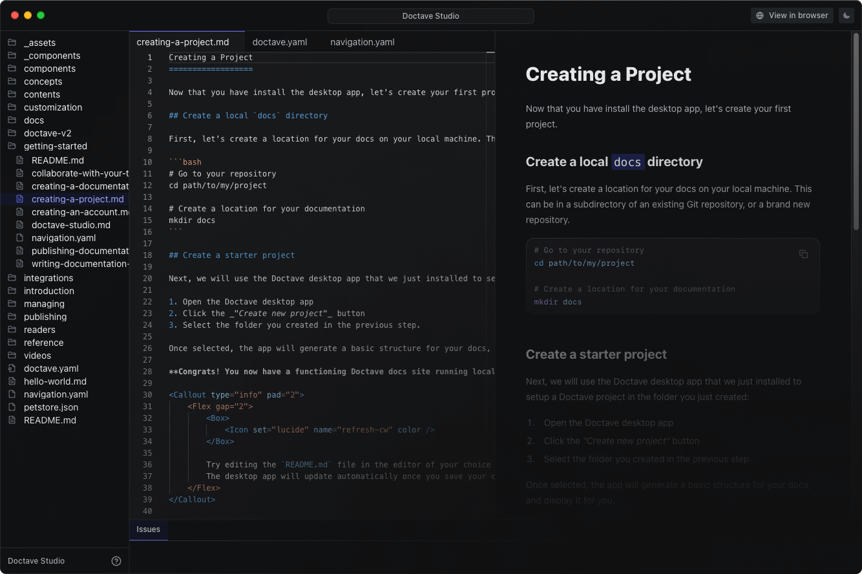This screenshot has width=862, height=574.
Task: Click the 'Create a starter project' preview heading
Action: 596,354
